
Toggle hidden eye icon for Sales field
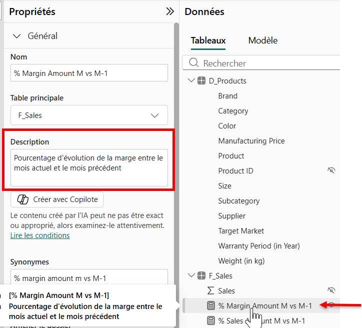[330, 290]
